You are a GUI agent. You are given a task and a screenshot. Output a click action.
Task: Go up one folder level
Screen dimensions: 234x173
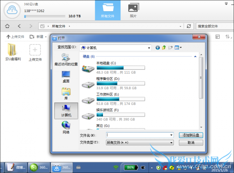click(x=164, y=48)
